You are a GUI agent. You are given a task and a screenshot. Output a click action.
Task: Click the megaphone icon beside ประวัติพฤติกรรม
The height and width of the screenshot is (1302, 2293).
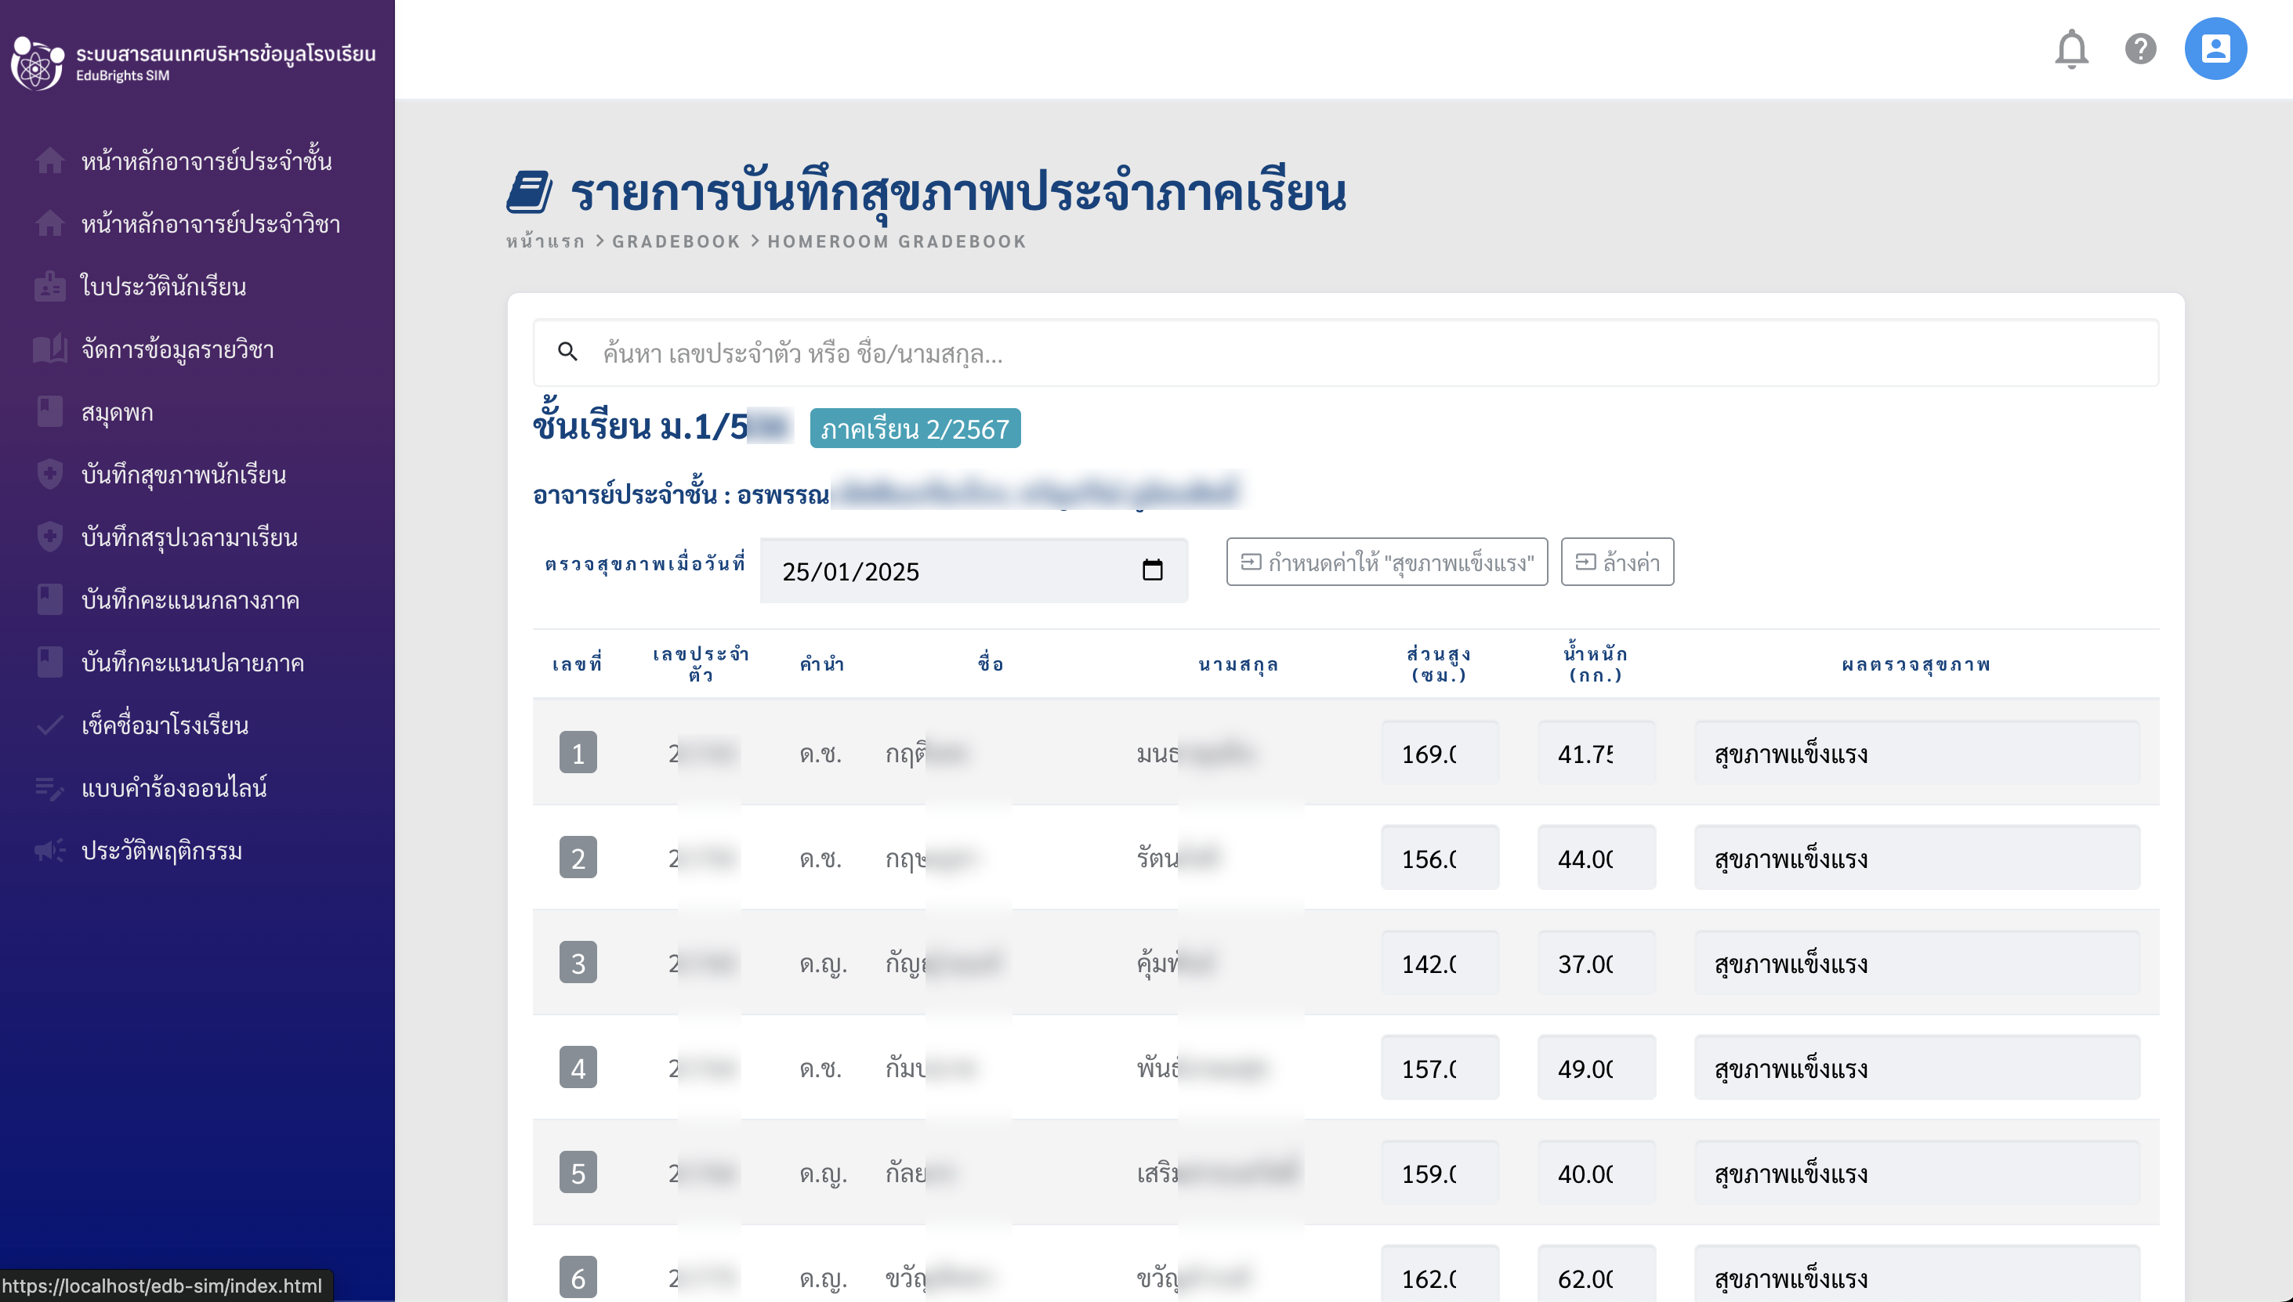click(50, 851)
